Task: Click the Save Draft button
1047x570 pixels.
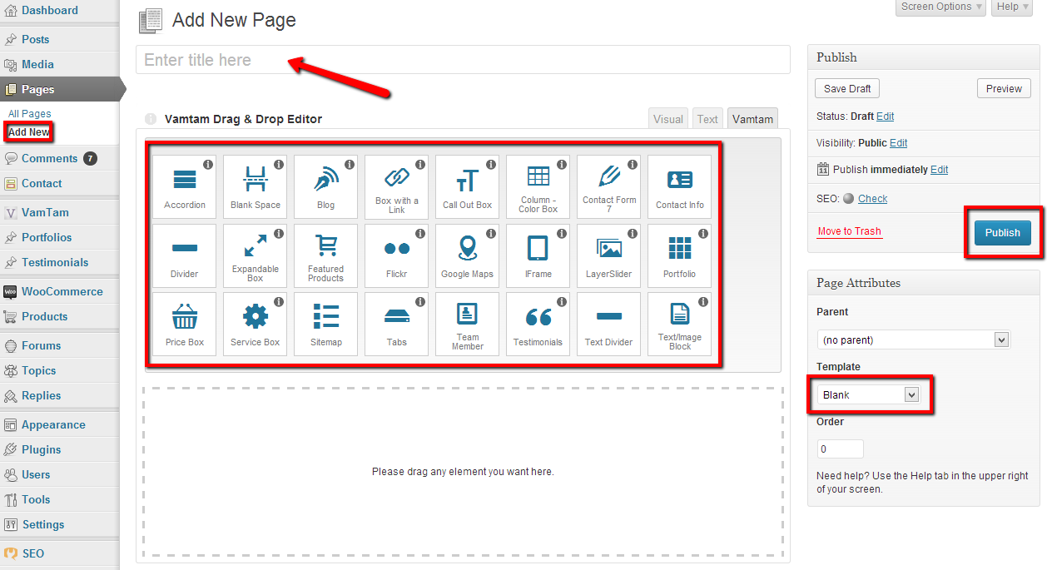Action: click(847, 89)
